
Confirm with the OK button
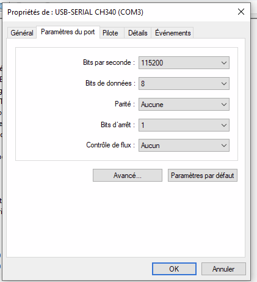(174, 269)
